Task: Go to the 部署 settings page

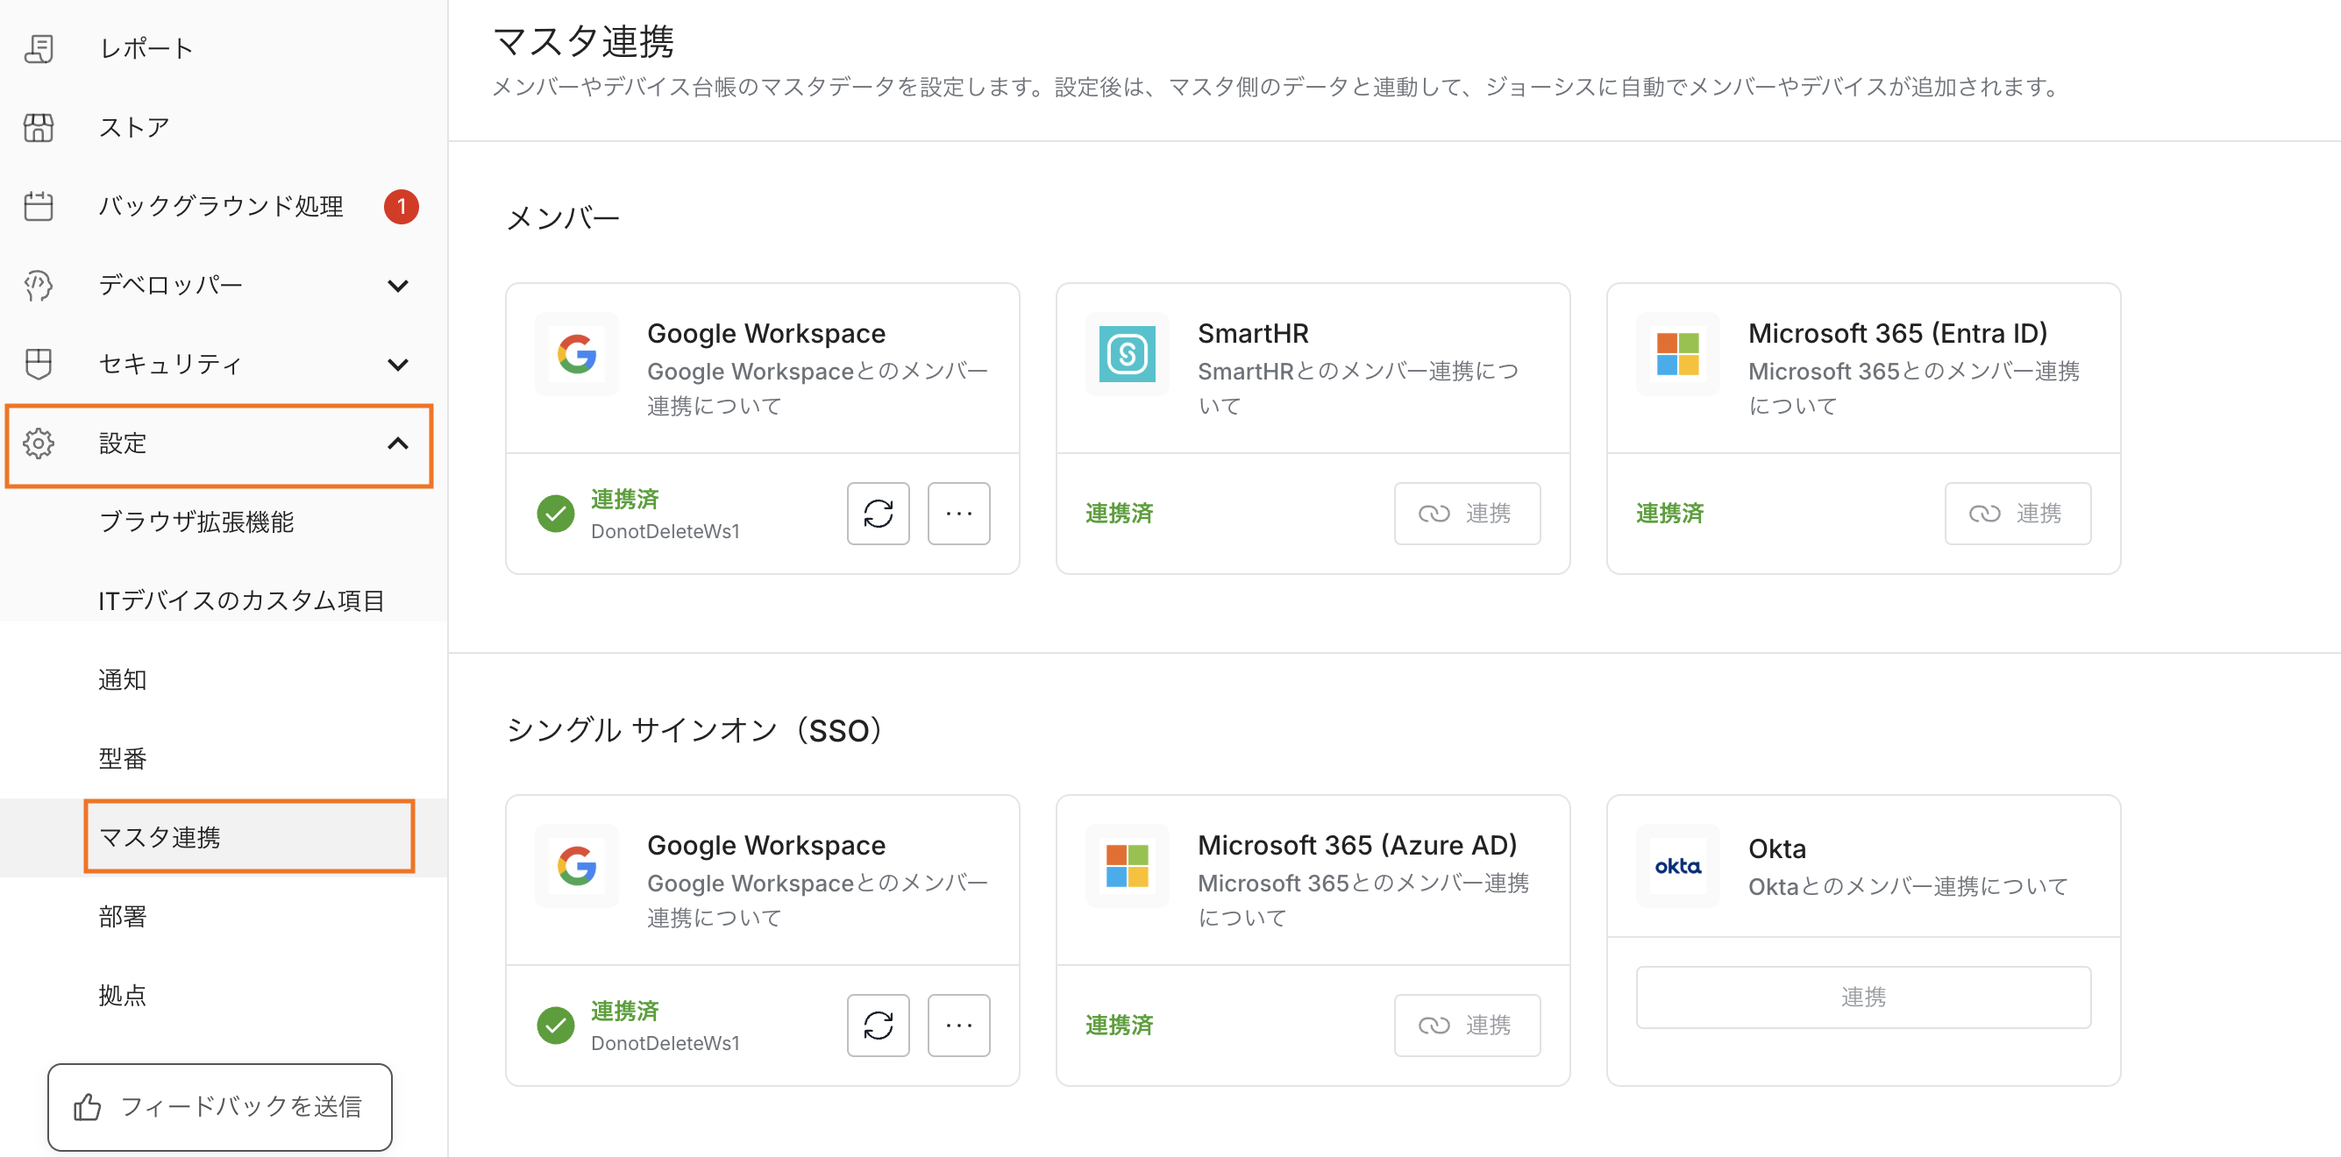Action: point(123,915)
